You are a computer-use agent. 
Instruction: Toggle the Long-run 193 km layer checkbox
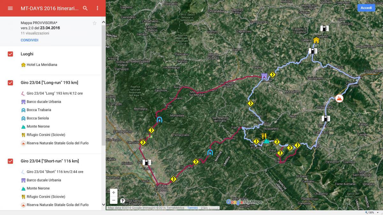click(10, 83)
